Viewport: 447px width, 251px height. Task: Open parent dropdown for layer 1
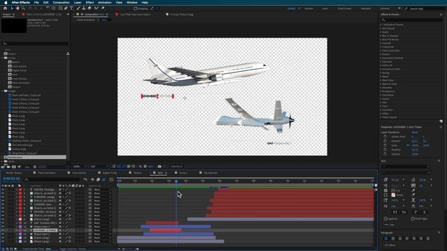click(103, 190)
